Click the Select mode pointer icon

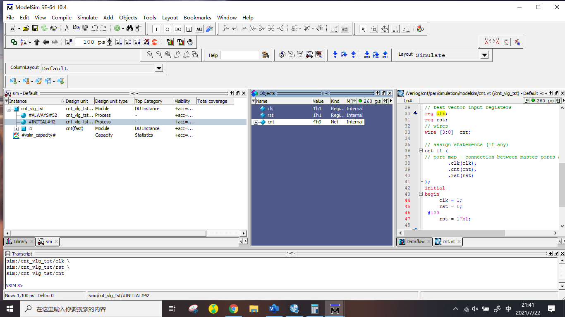[363, 29]
